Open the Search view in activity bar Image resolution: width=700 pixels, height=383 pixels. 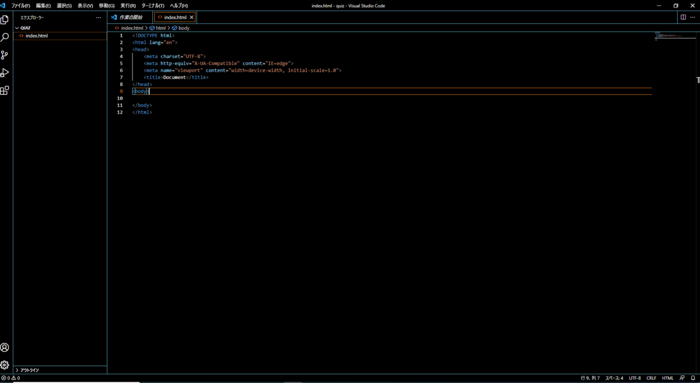pyautogui.click(x=5, y=37)
